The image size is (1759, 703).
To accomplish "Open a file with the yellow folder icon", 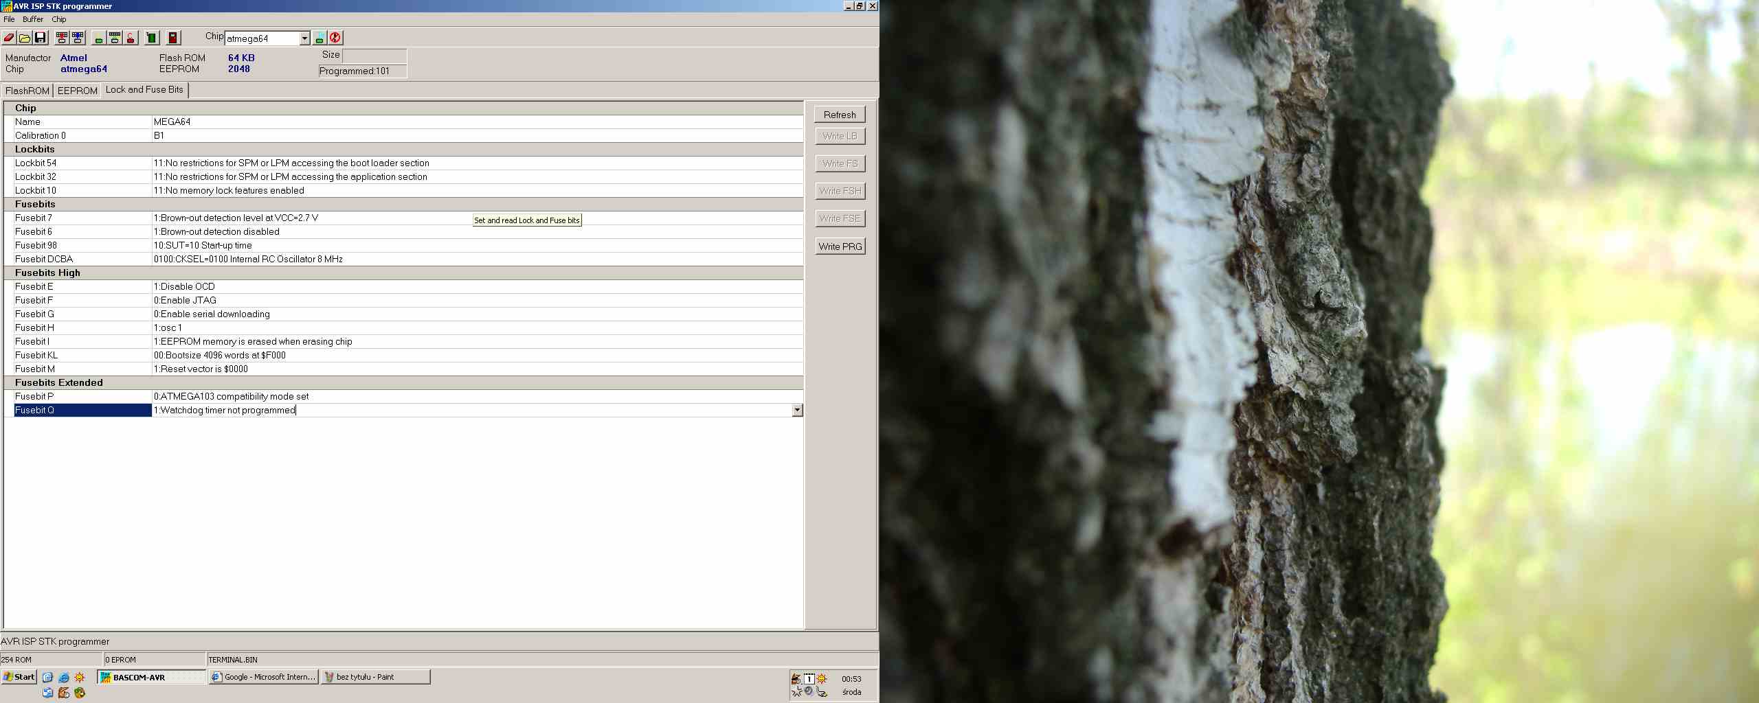I will click(25, 38).
